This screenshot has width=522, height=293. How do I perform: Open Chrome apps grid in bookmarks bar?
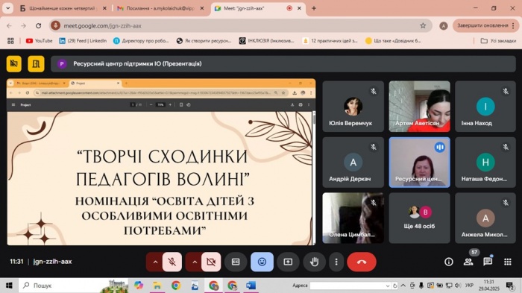point(10,40)
